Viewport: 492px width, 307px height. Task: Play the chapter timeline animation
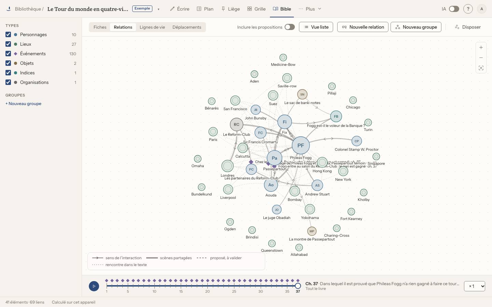tap(94, 286)
